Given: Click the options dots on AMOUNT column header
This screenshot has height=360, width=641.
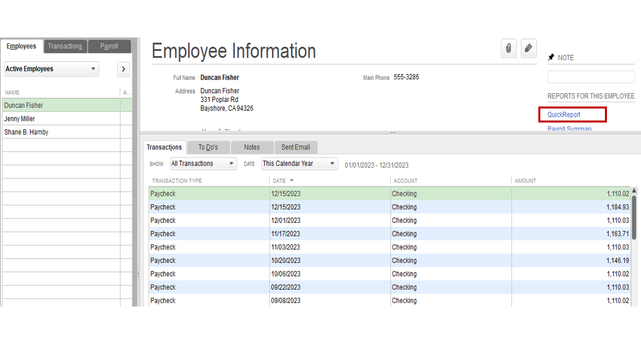Looking at the screenshot, I should 511,180.
